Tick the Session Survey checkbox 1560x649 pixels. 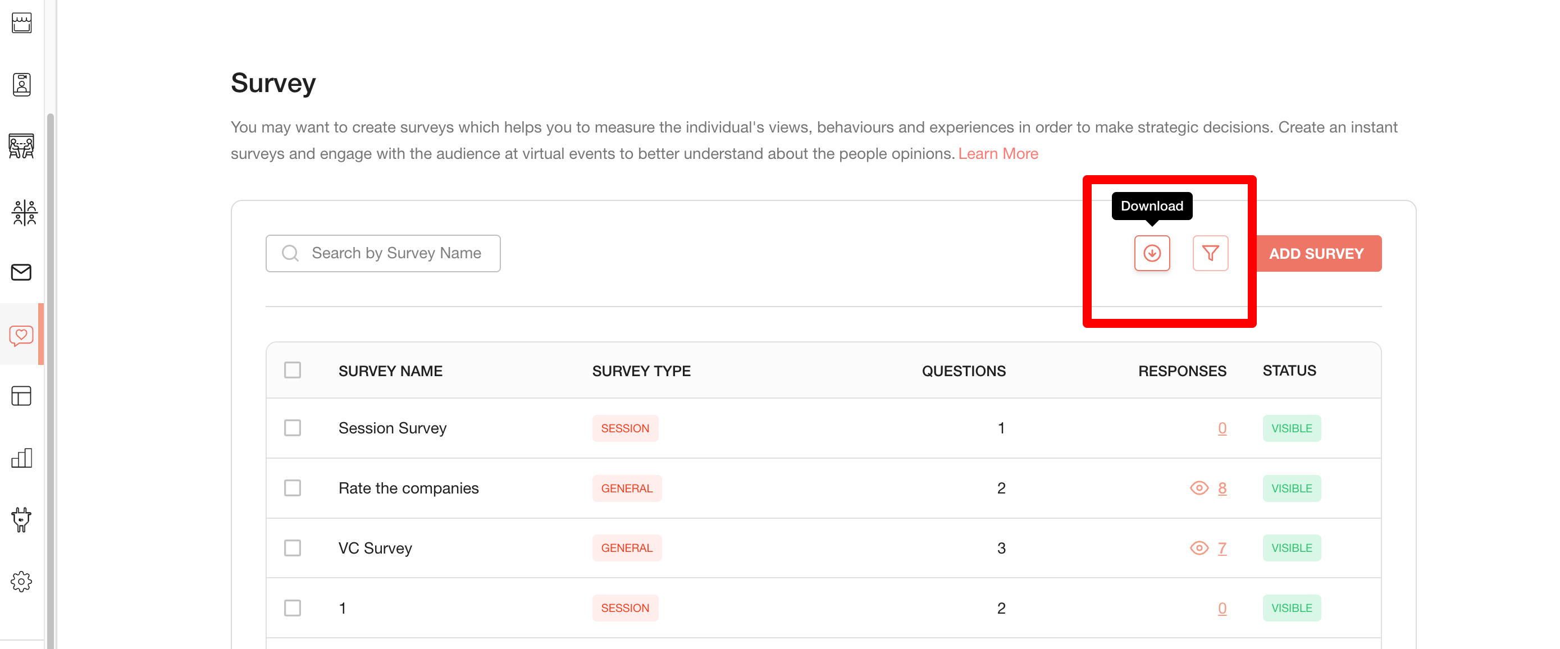click(x=293, y=428)
